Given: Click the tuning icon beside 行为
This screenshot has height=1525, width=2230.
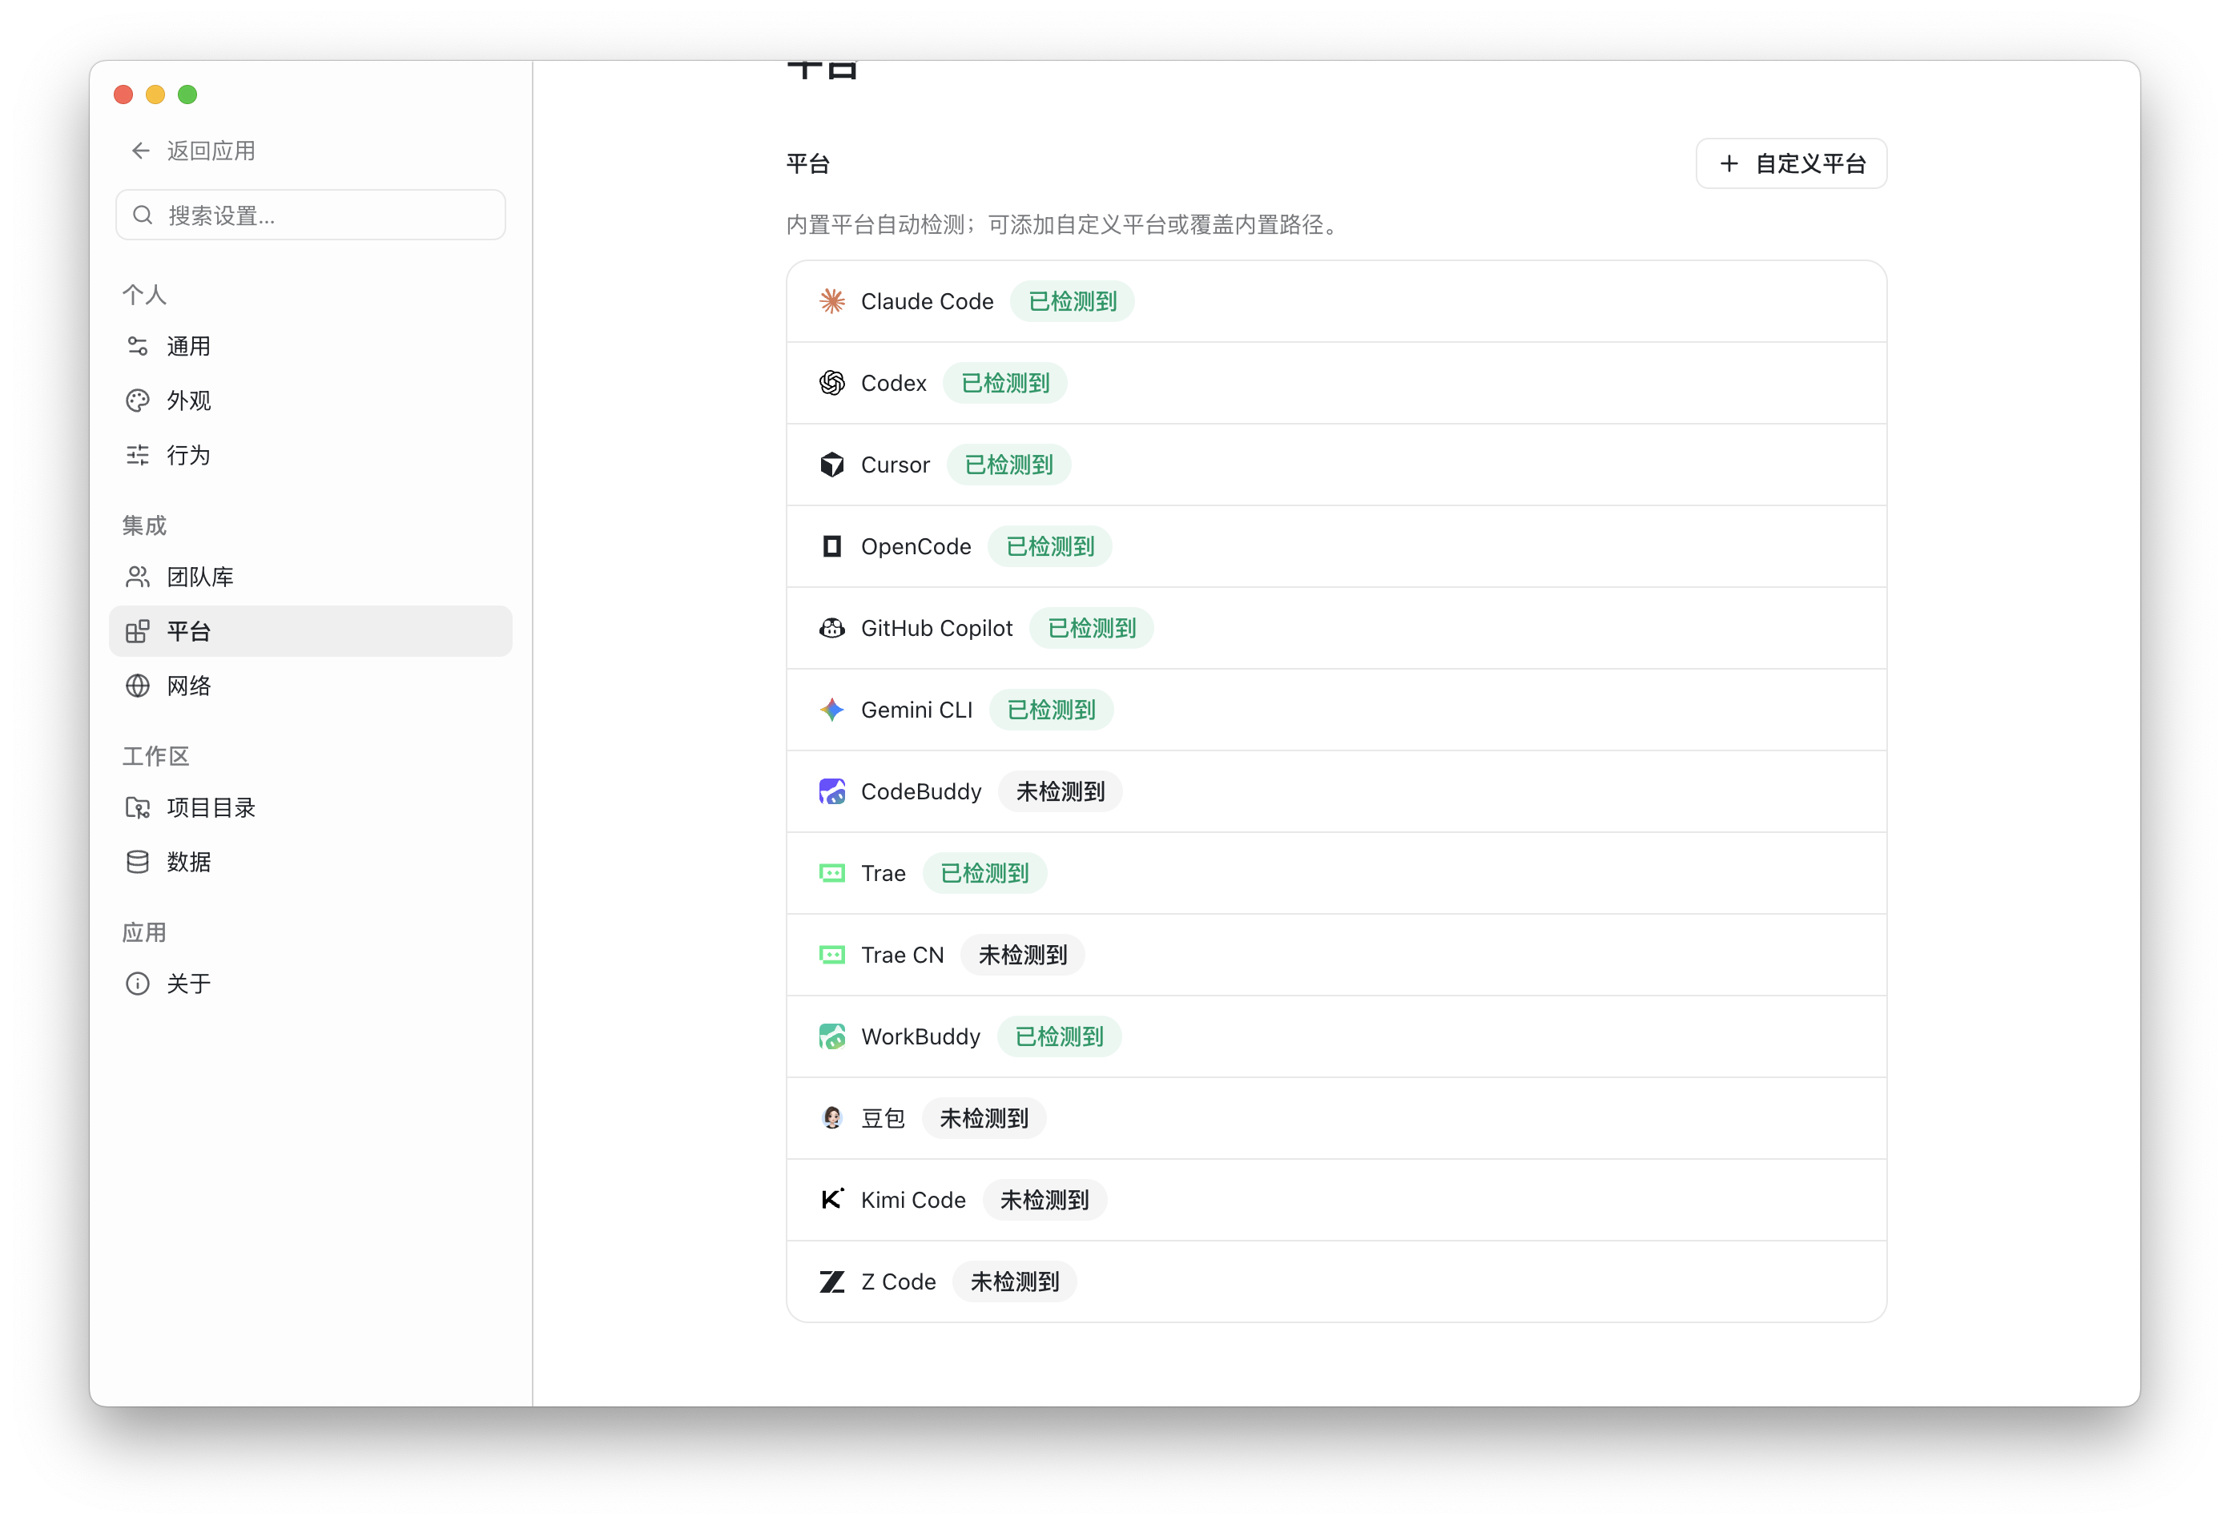Looking at the screenshot, I should pos(137,455).
